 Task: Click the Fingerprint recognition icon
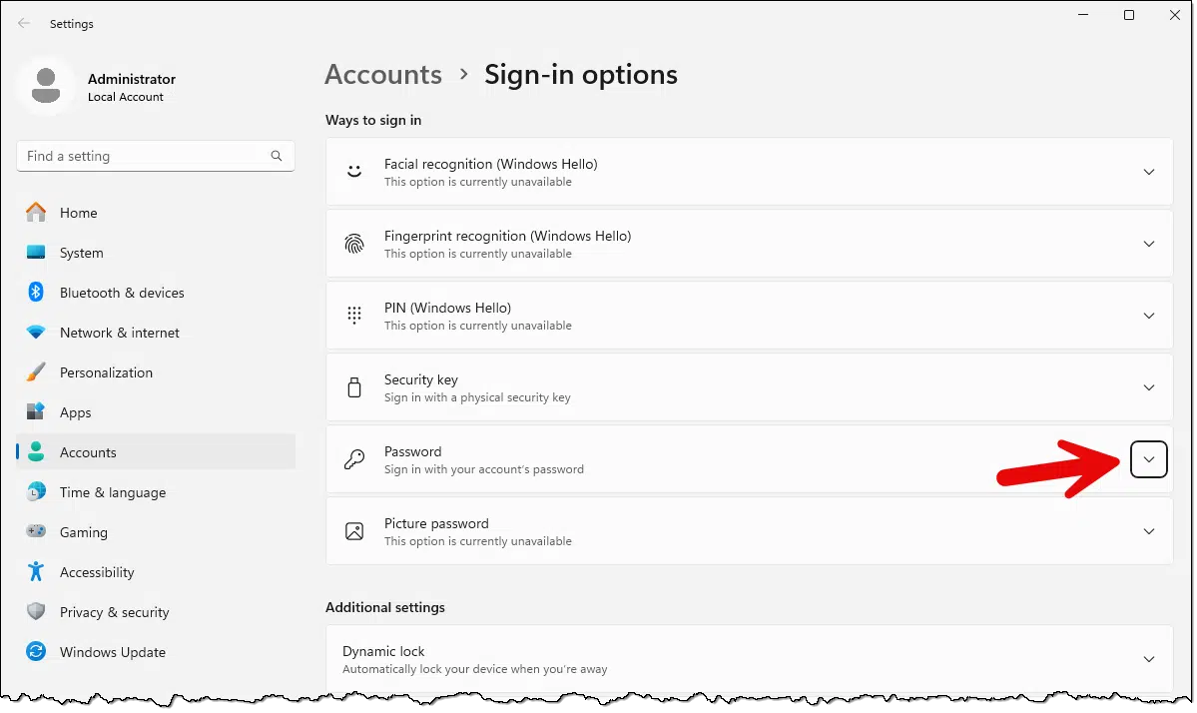(x=354, y=244)
